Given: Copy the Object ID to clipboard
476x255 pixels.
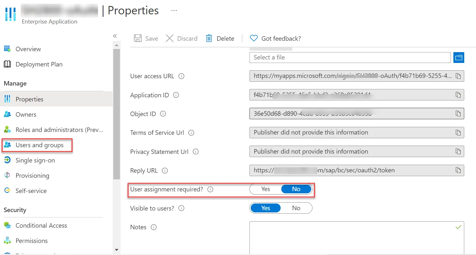Looking at the screenshot, I should [458, 114].
